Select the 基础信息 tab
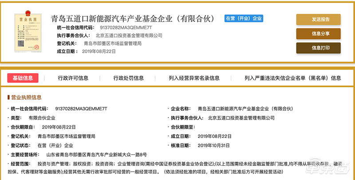 click(23, 78)
